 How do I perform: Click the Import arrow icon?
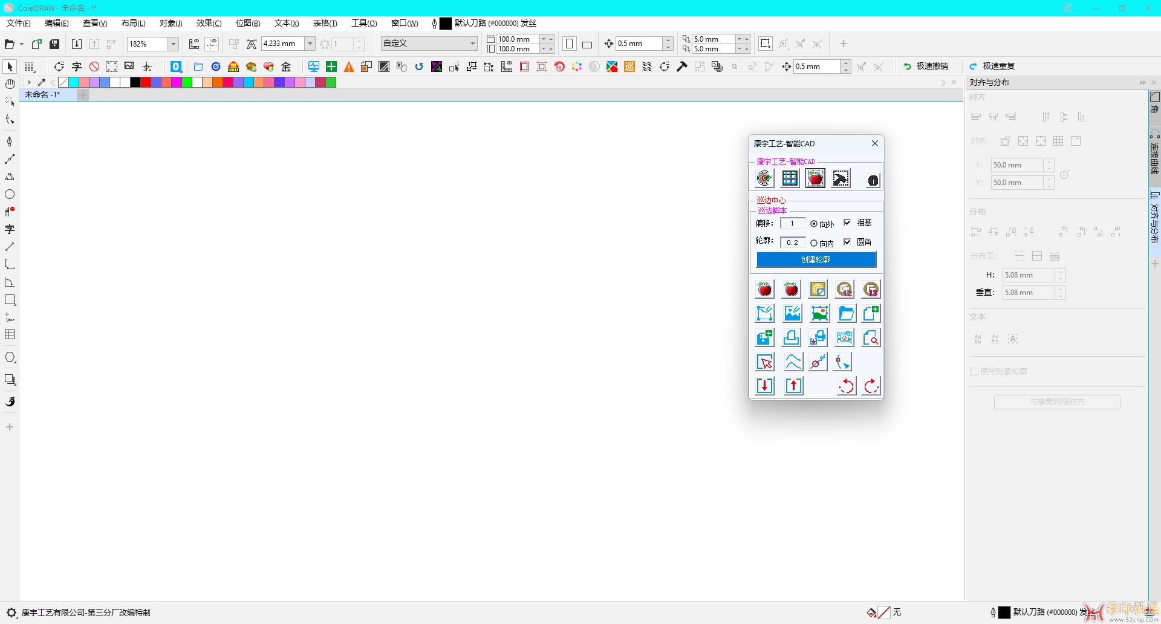pos(77,44)
